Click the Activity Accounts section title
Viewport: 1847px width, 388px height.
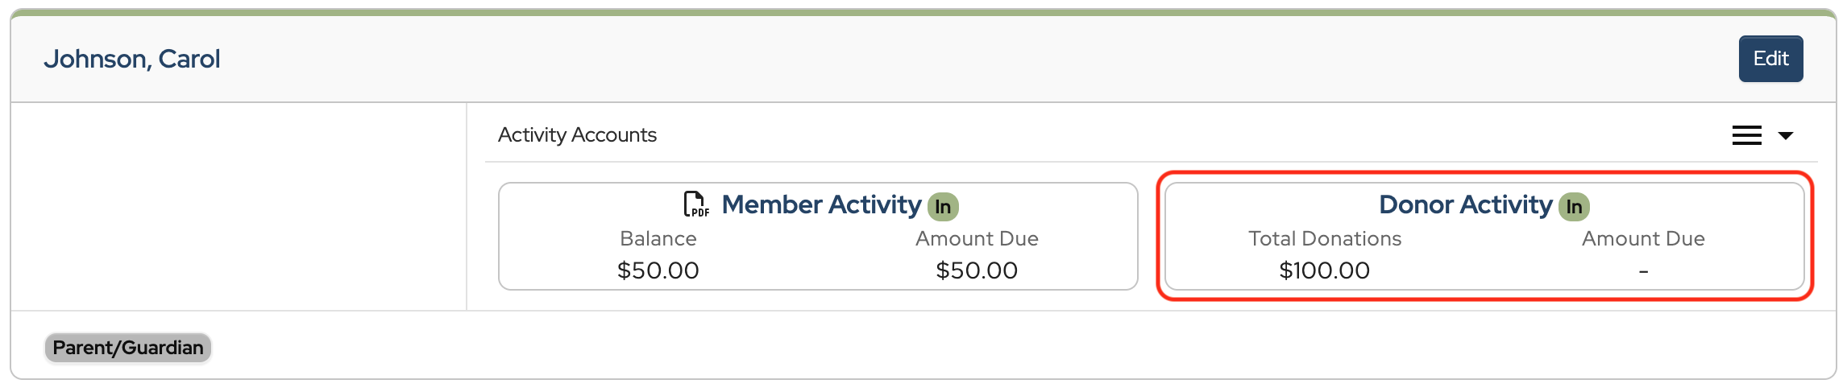click(x=577, y=134)
